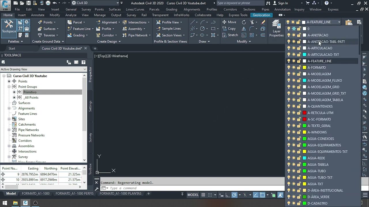
Task: Open File Explorer from taskbar
Action: pyautogui.click(x=15, y=203)
